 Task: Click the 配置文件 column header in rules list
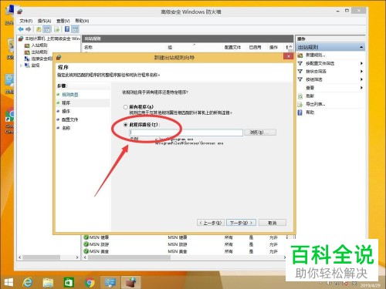click(x=232, y=47)
